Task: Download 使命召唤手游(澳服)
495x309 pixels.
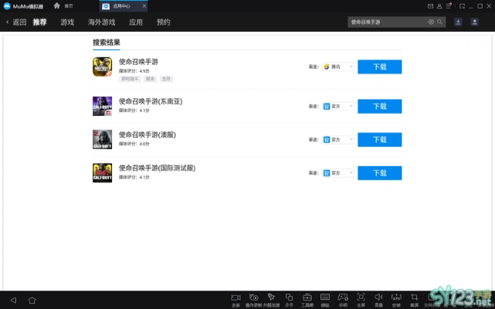Action: [x=380, y=140]
